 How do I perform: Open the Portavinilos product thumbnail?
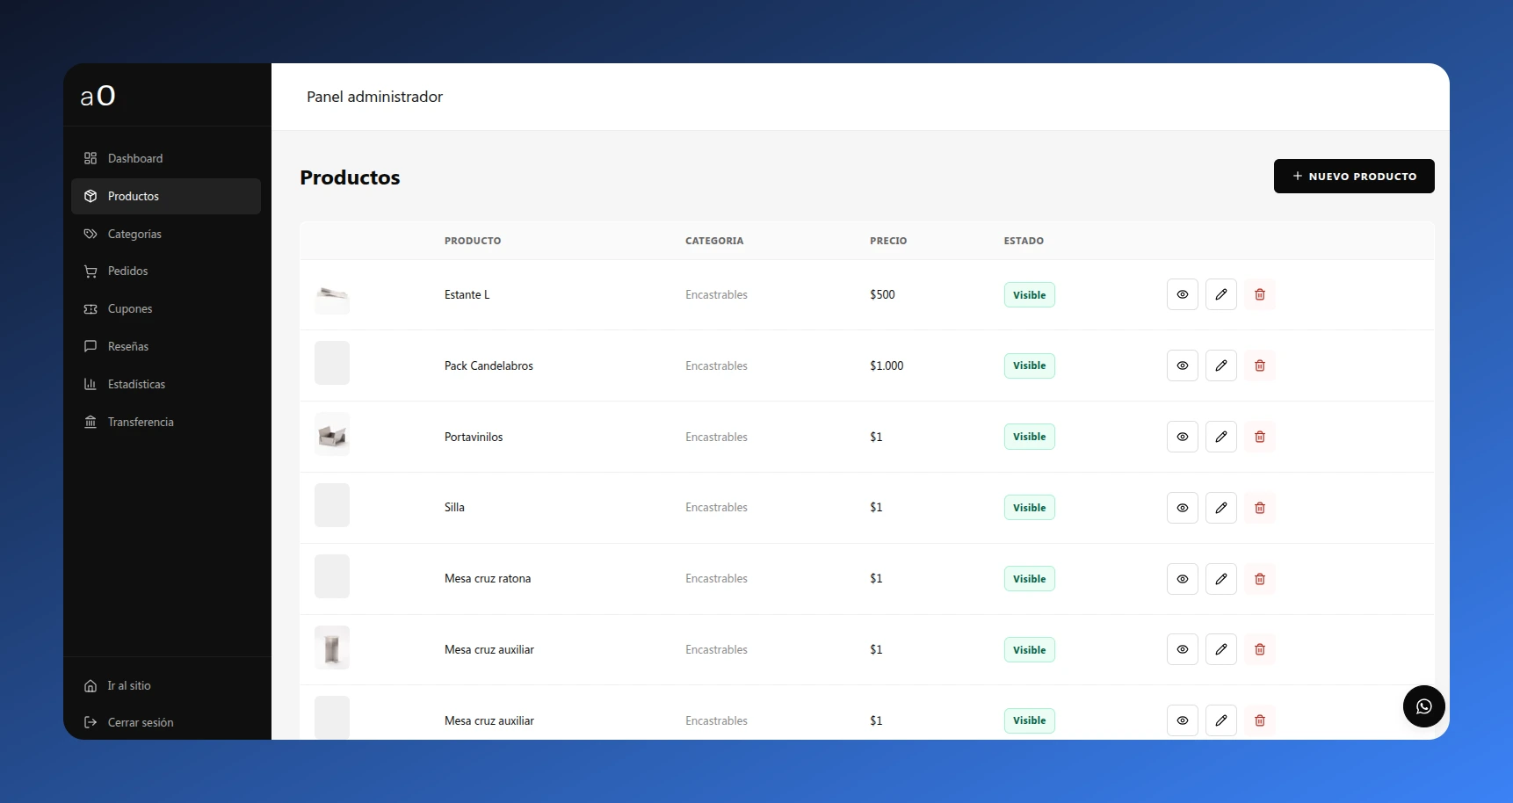[x=332, y=434]
